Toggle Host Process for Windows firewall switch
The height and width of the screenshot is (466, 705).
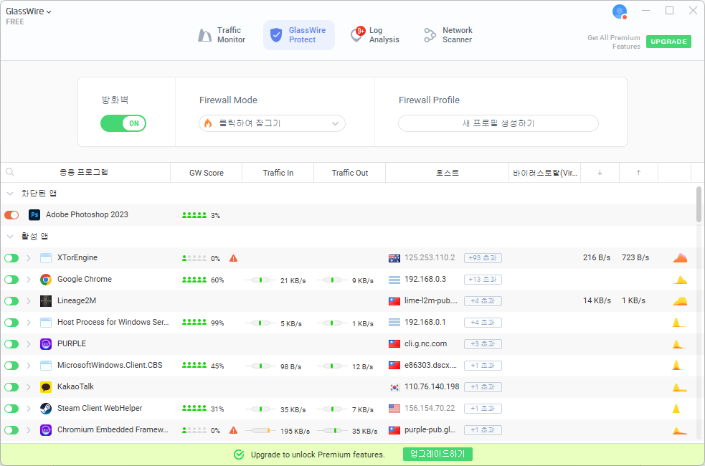[x=11, y=323]
